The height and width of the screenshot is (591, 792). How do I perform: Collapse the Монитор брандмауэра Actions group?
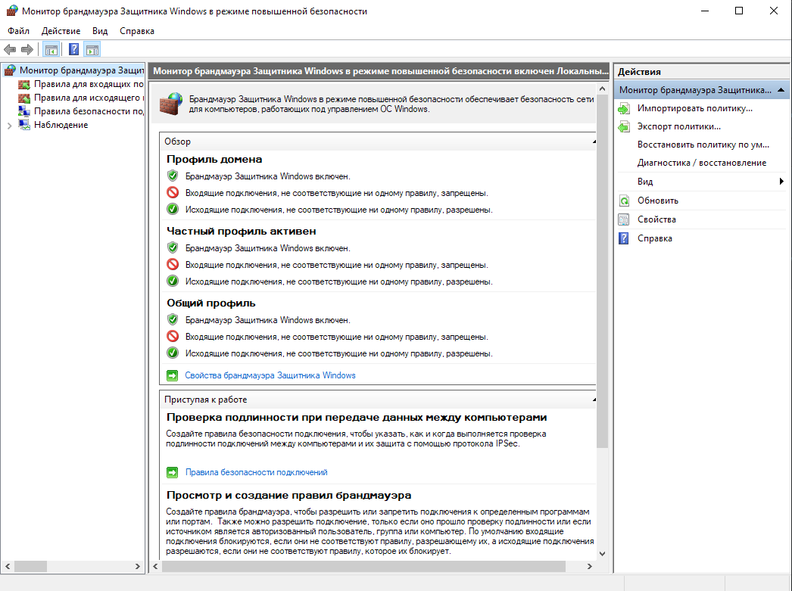(781, 90)
